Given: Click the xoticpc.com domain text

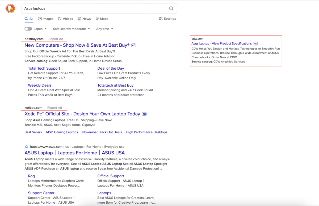Looking at the screenshot, I should coord(33,108).
